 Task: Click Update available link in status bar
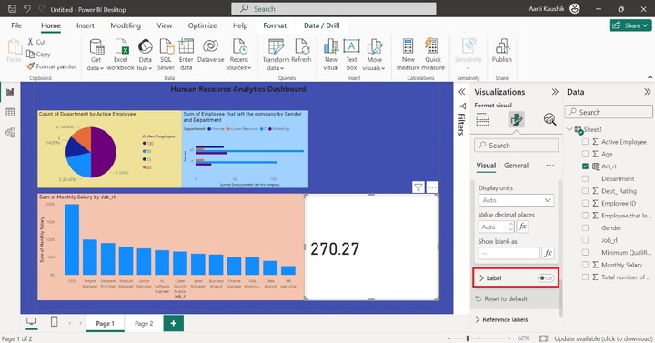[603, 338]
